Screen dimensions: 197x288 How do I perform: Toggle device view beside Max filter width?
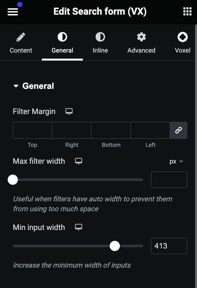[x=78, y=161]
